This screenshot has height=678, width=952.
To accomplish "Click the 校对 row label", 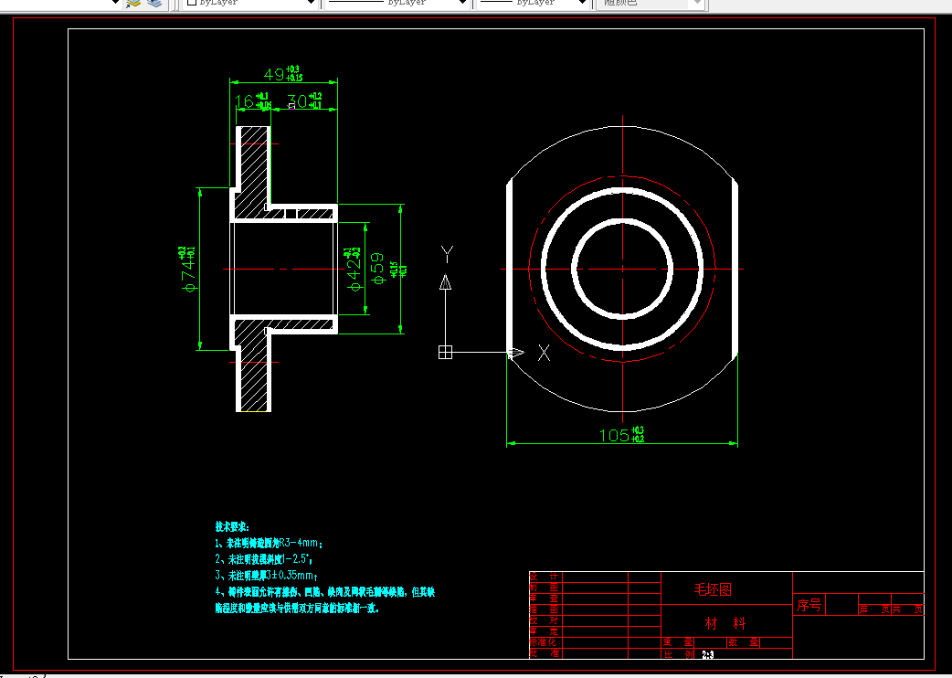I will coord(545,620).
